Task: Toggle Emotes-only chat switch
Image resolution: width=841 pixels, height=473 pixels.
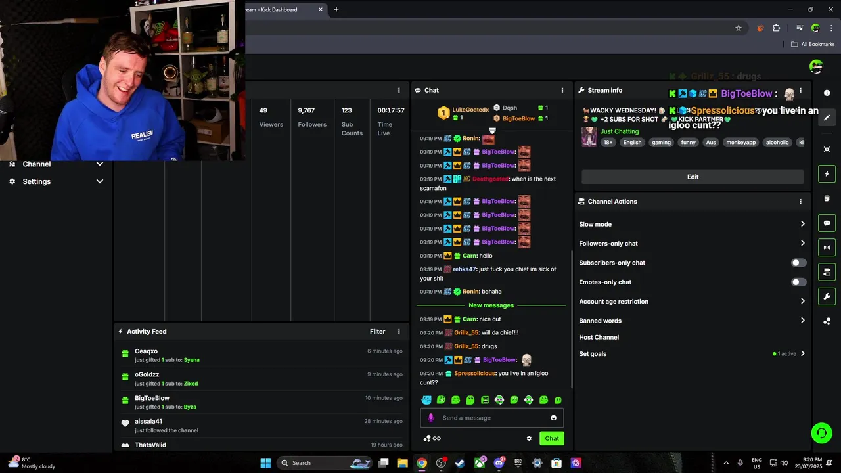Action: coord(798,282)
